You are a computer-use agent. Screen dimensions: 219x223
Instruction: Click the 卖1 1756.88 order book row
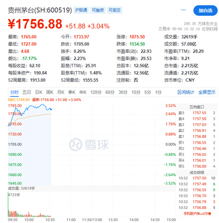click(x=197, y=137)
